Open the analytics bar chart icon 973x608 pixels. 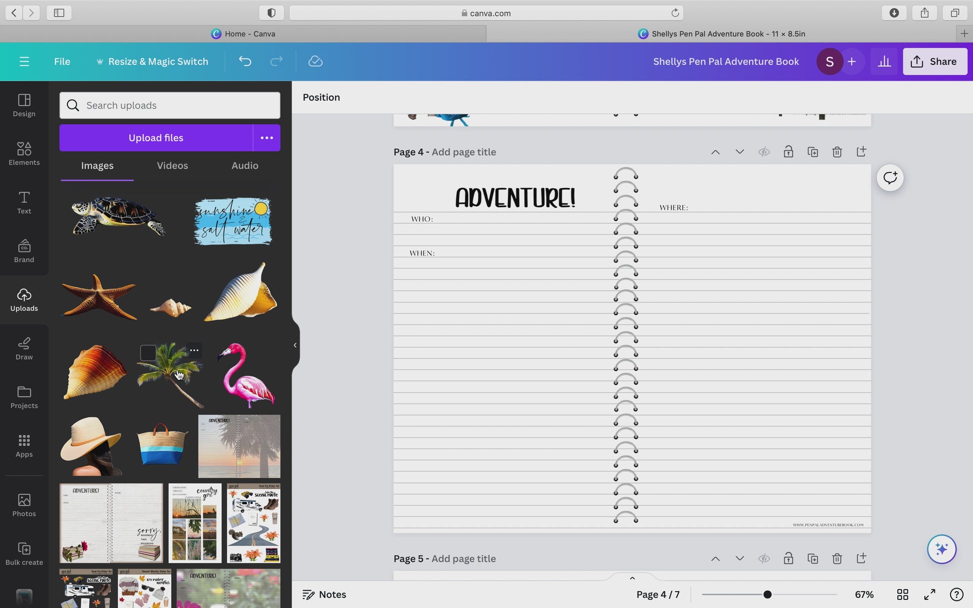point(884,61)
